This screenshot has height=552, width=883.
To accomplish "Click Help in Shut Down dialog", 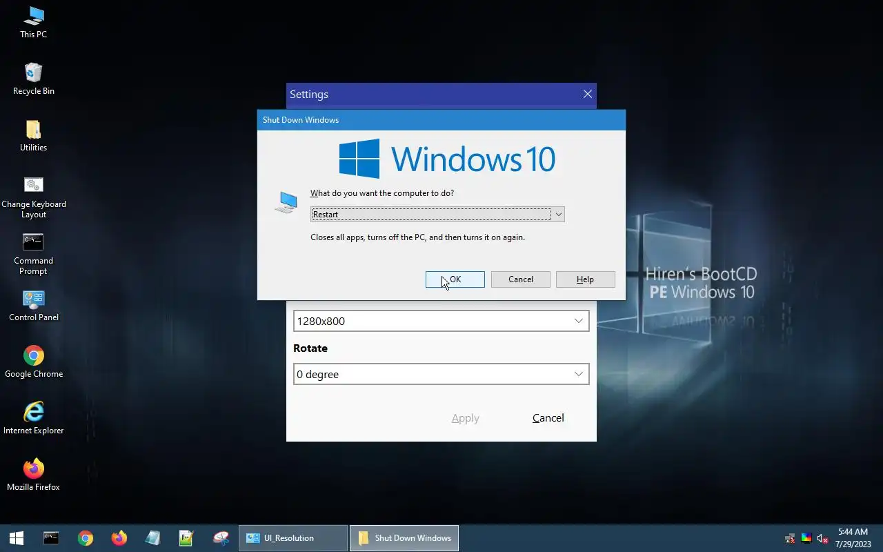I will tap(585, 279).
